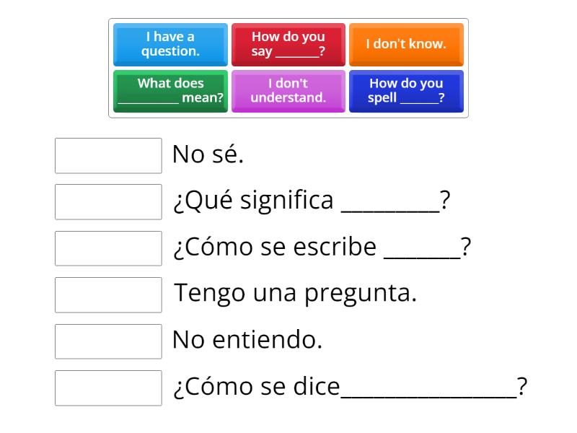
Task: Click the answer box beside '¿Qué significa ________?'
Action: [x=108, y=202]
